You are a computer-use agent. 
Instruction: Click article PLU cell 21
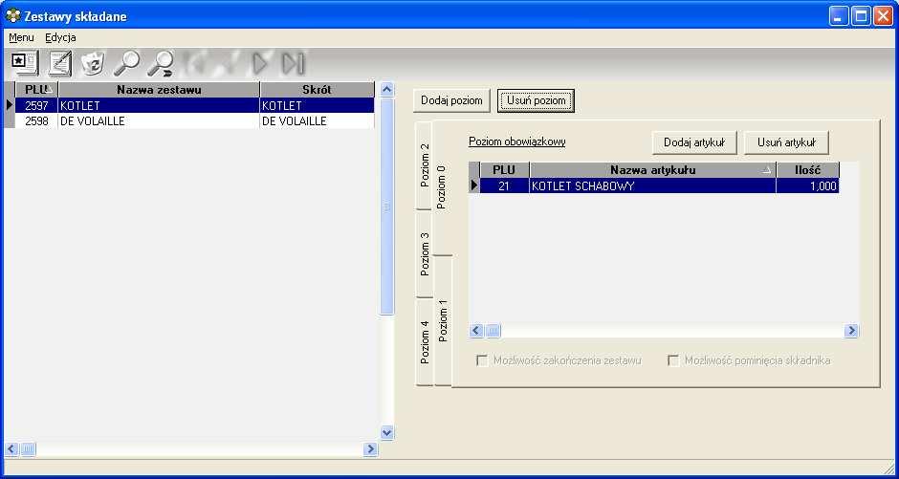coord(504,185)
